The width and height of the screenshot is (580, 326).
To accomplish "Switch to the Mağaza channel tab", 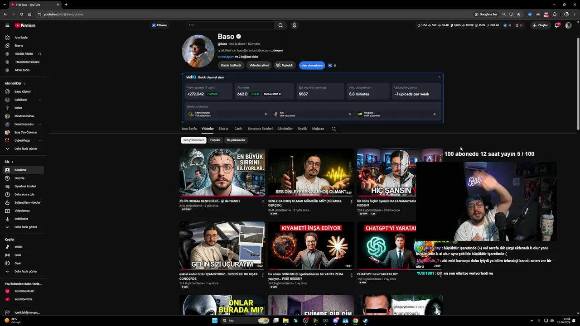I will [318, 129].
